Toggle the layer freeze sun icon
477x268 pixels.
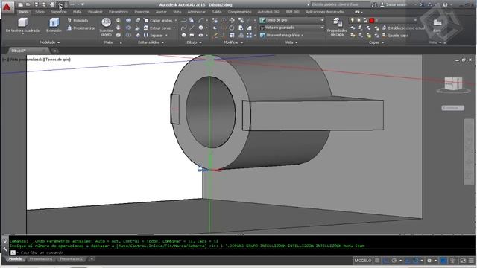(x=359, y=20)
